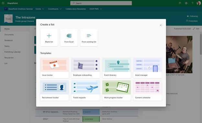Select the Work progress tracker template
Screen dimensions: 202x123
[117, 91]
